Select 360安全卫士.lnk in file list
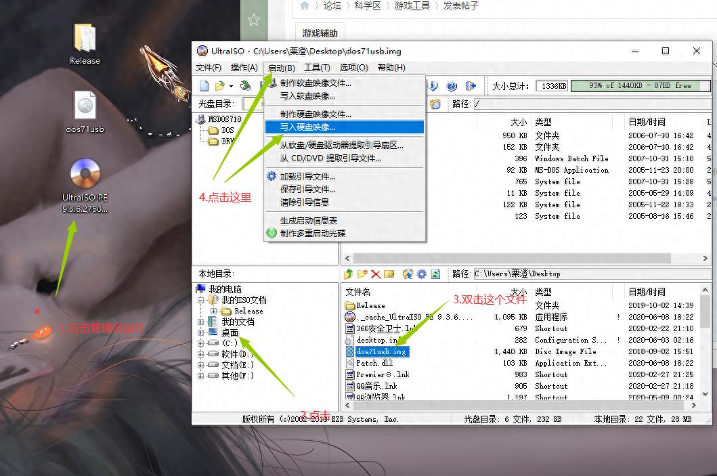717x476 pixels. click(387, 329)
